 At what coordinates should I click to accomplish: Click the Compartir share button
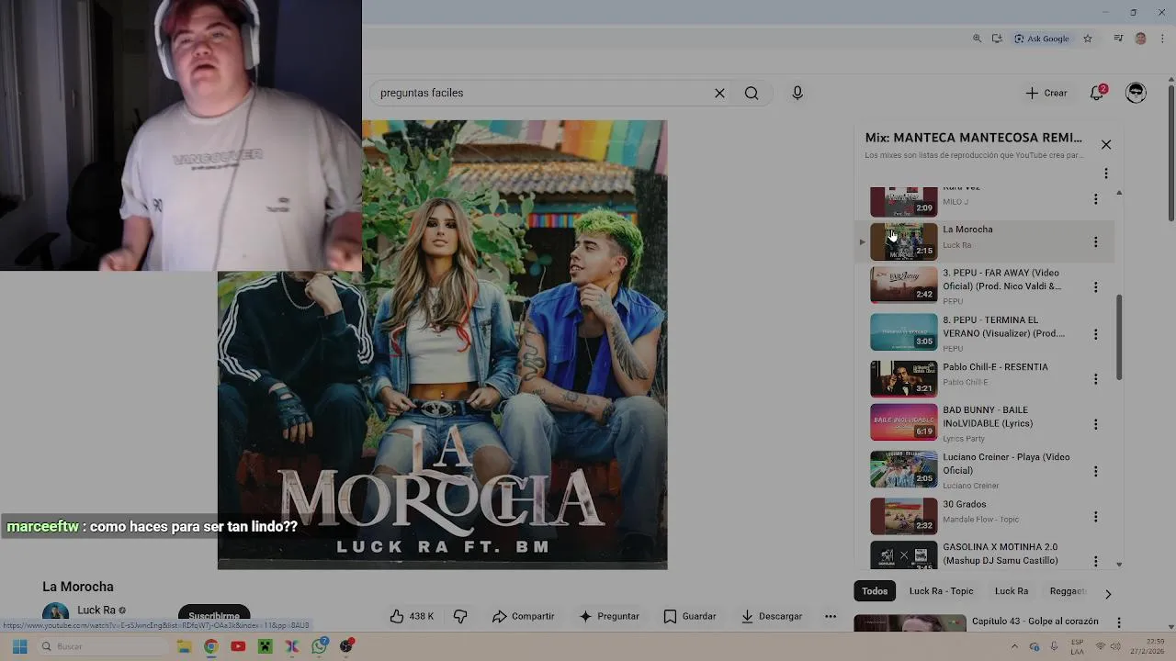click(x=523, y=616)
